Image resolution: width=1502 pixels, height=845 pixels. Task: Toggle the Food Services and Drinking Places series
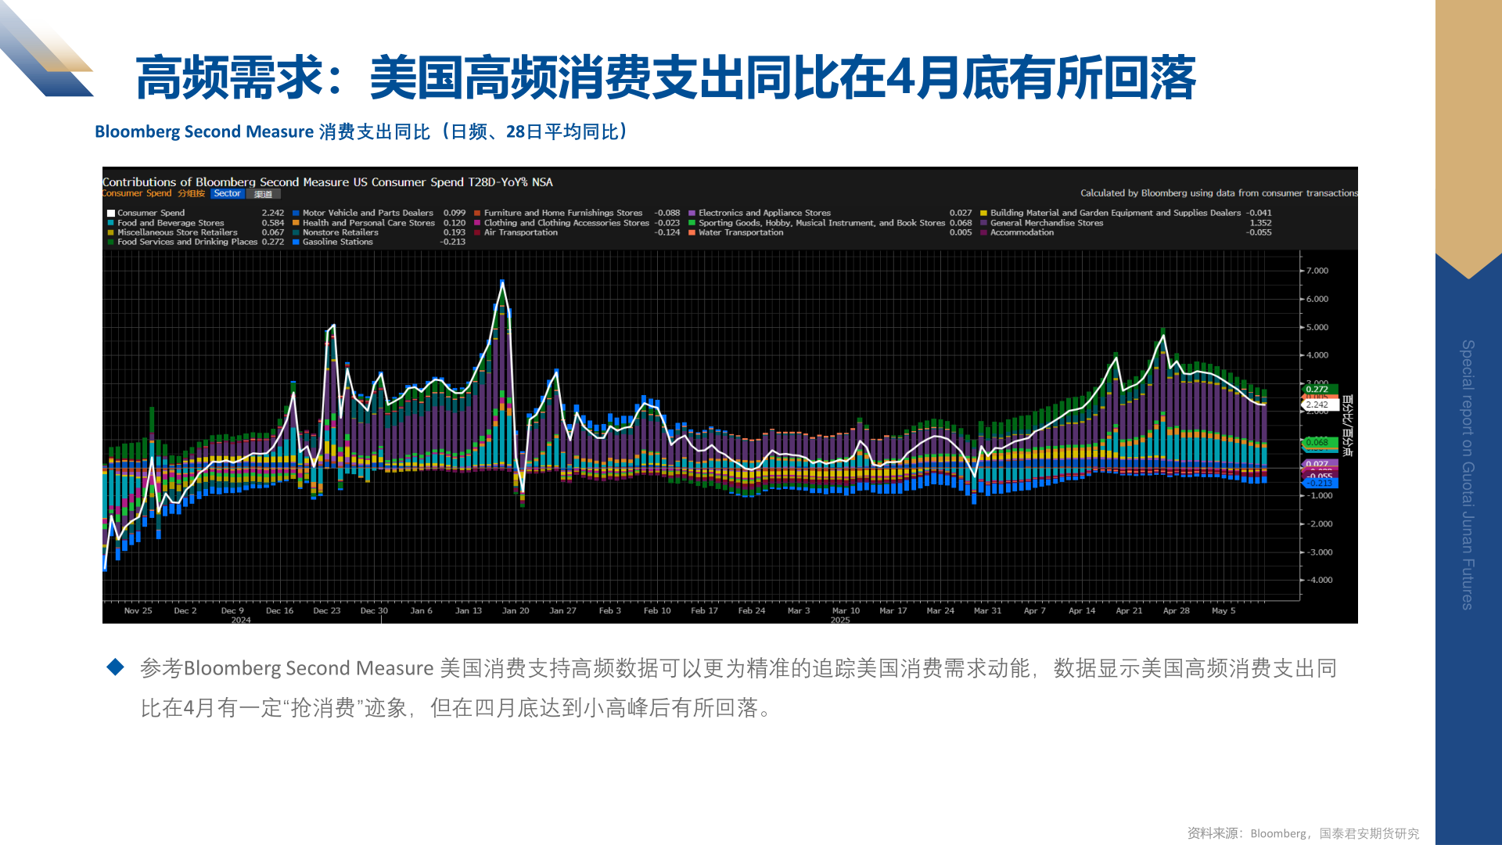(x=110, y=242)
